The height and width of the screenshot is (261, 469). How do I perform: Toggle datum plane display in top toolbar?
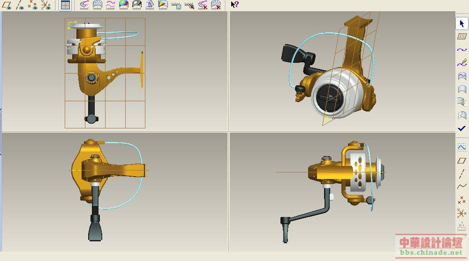pyautogui.click(x=7, y=5)
